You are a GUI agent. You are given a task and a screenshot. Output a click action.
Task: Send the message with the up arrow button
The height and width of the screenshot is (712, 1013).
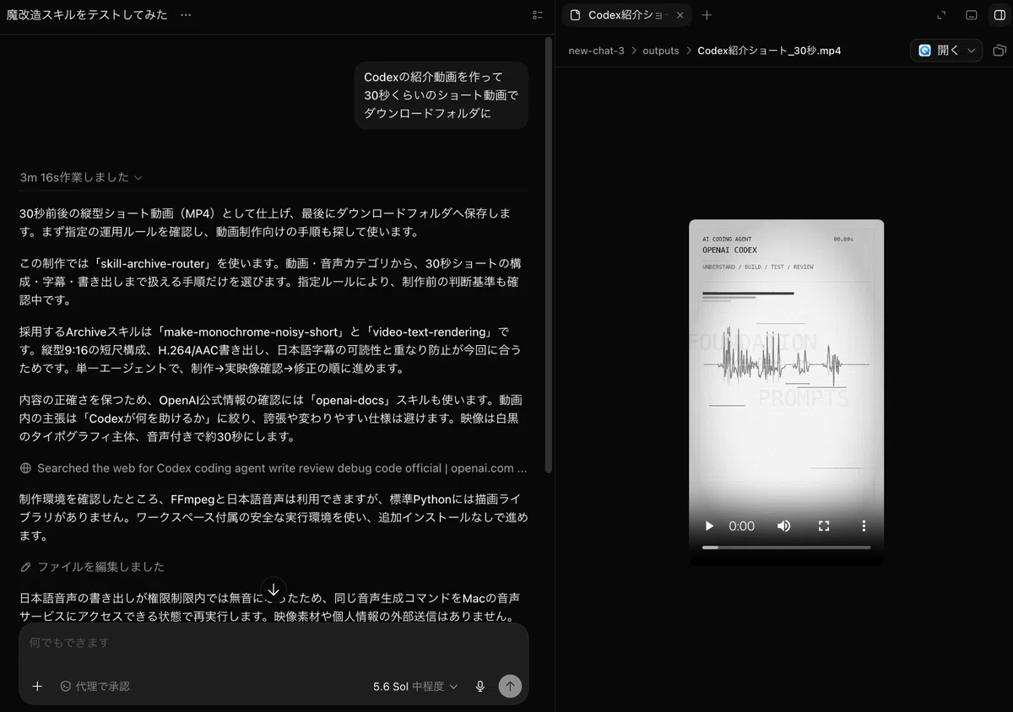pos(509,687)
